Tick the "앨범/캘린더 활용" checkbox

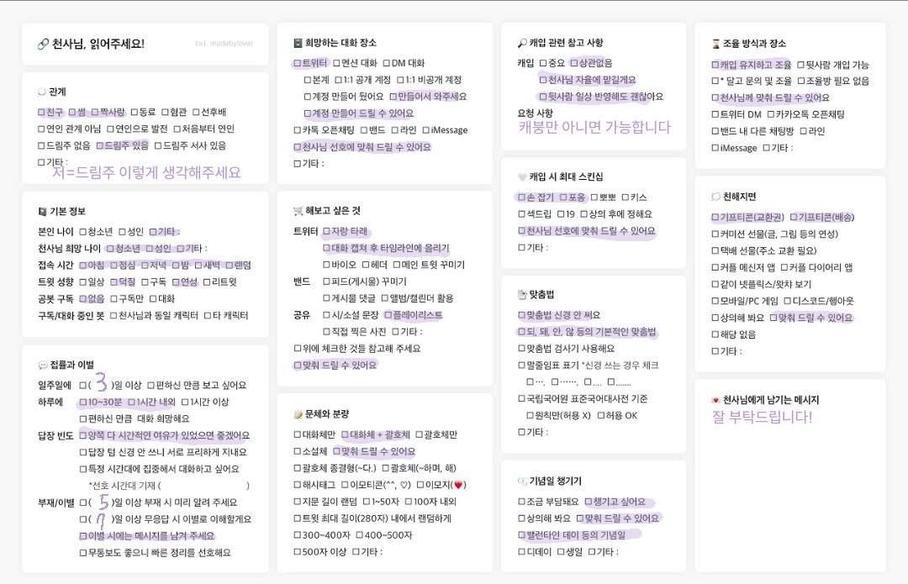[384, 298]
